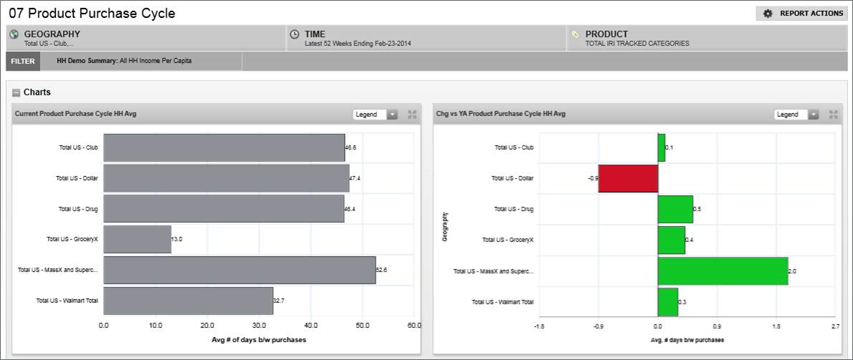Screen dimensions: 853x360
Task: Click the red Total US - Dollar bar
Action: (628, 178)
